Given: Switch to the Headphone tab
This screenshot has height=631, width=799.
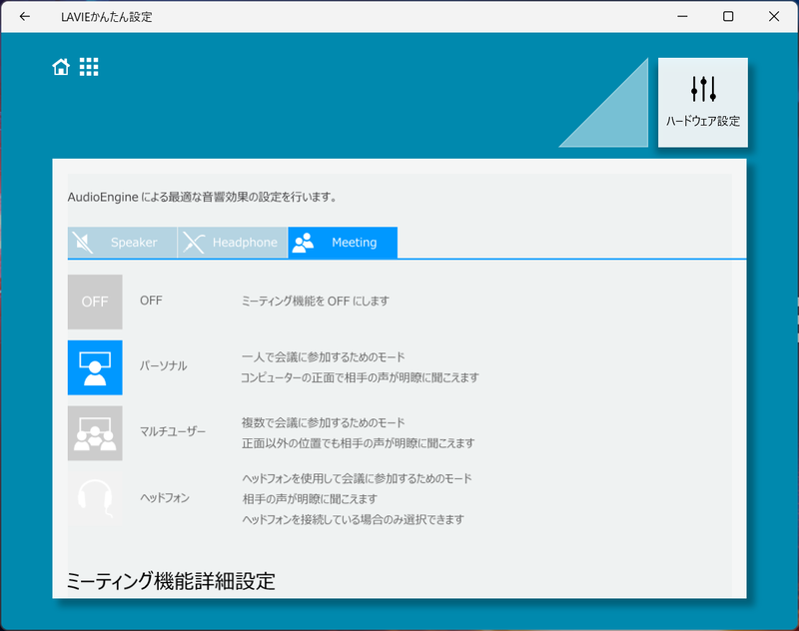Looking at the screenshot, I should (x=232, y=242).
